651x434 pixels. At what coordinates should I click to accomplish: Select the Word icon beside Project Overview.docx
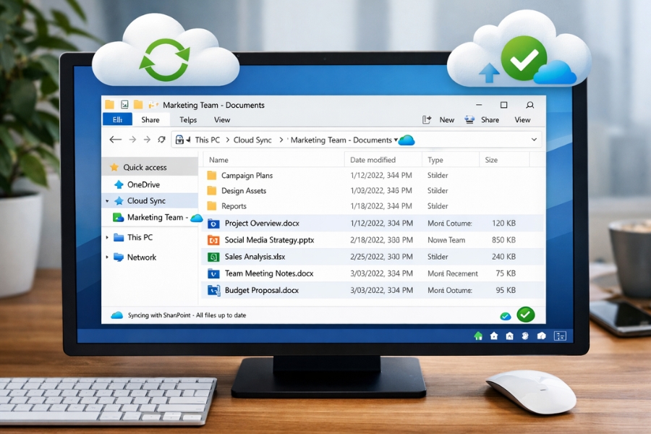(213, 224)
